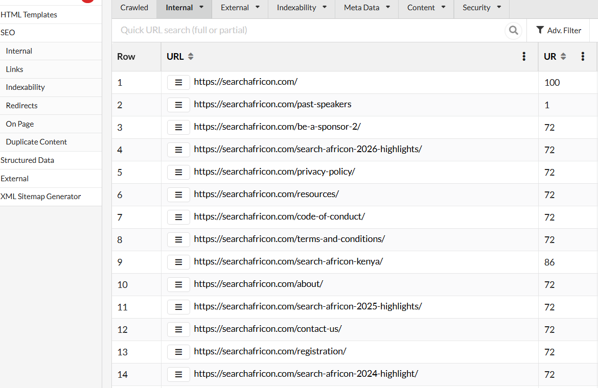Open row menu icon for terms-and-conditions URL

pyautogui.click(x=178, y=239)
